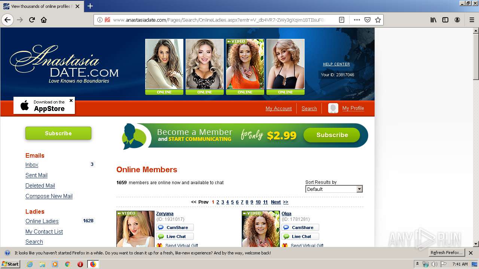Open Internet Explorer from the taskbar
Image resolution: width=479 pixels, height=269 pixels.
[30, 264]
